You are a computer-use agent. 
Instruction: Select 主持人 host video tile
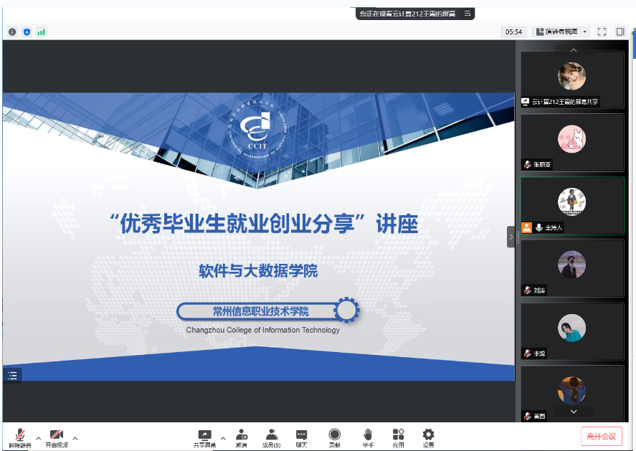572,206
